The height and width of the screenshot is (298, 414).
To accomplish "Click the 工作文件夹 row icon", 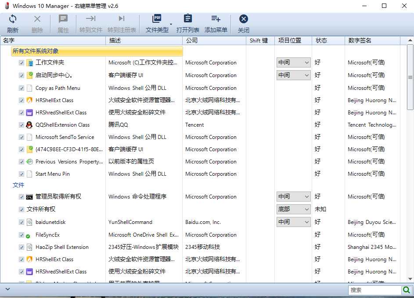I will click(31, 63).
